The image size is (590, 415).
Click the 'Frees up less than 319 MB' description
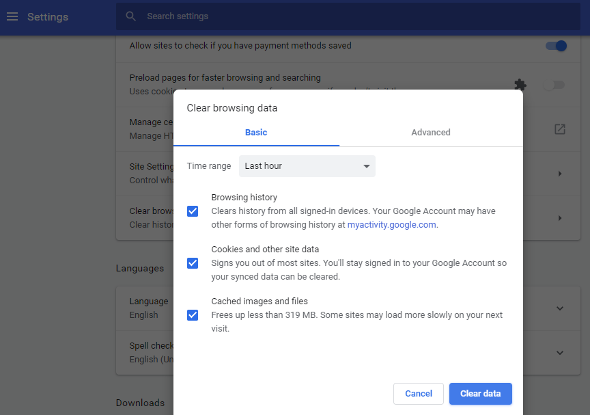(x=356, y=321)
